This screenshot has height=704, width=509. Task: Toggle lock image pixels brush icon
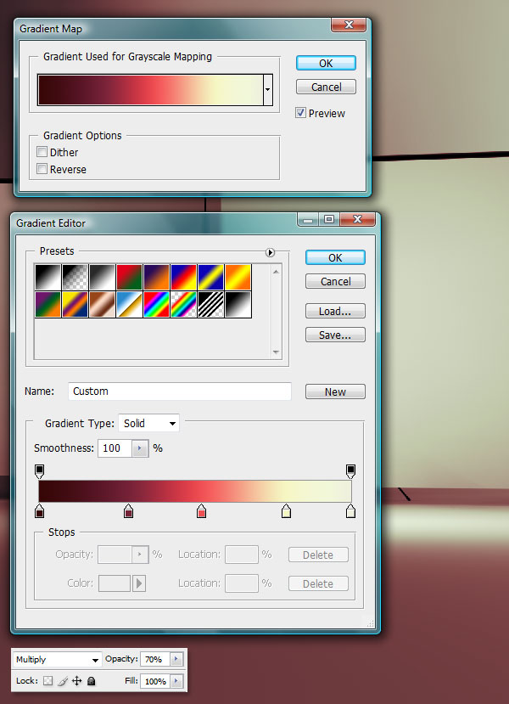coord(62,681)
